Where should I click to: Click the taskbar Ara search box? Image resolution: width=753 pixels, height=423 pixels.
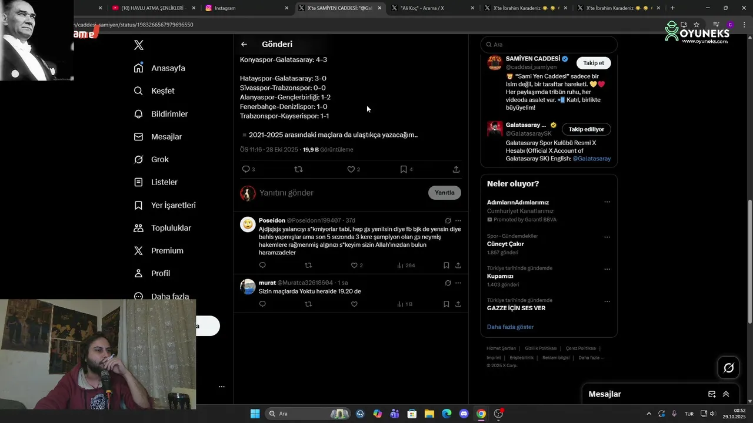pyautogui.click(x=308, y=414)
